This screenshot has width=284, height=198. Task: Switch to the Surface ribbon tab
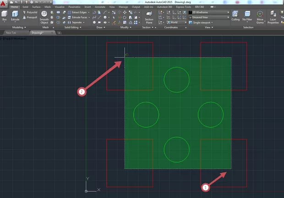pyautogui.click(x=36, y=7)
